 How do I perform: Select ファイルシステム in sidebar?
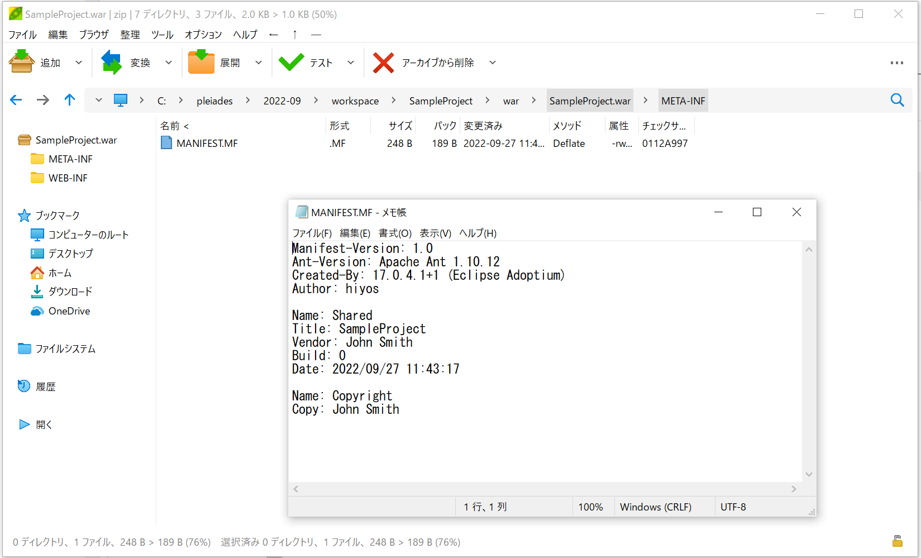65,349
